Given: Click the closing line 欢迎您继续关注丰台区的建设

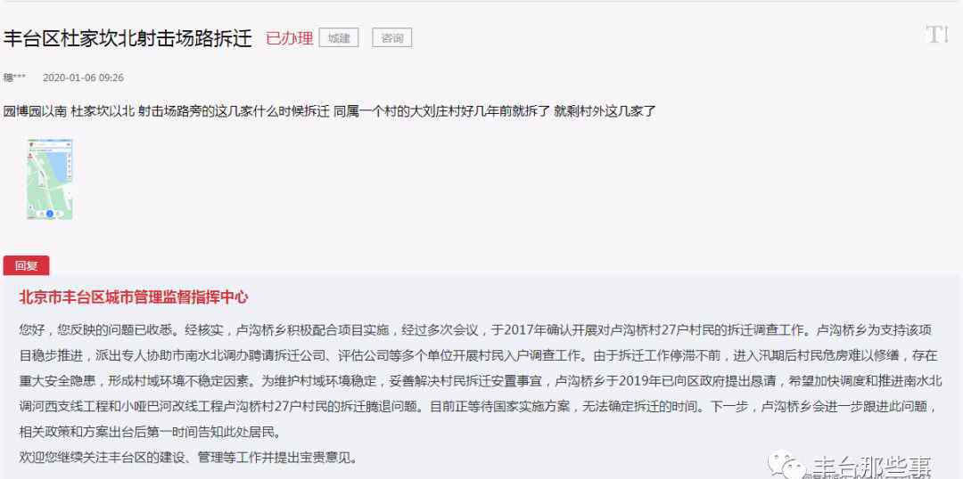Looking at the screenshot, I should click(188, 458).
